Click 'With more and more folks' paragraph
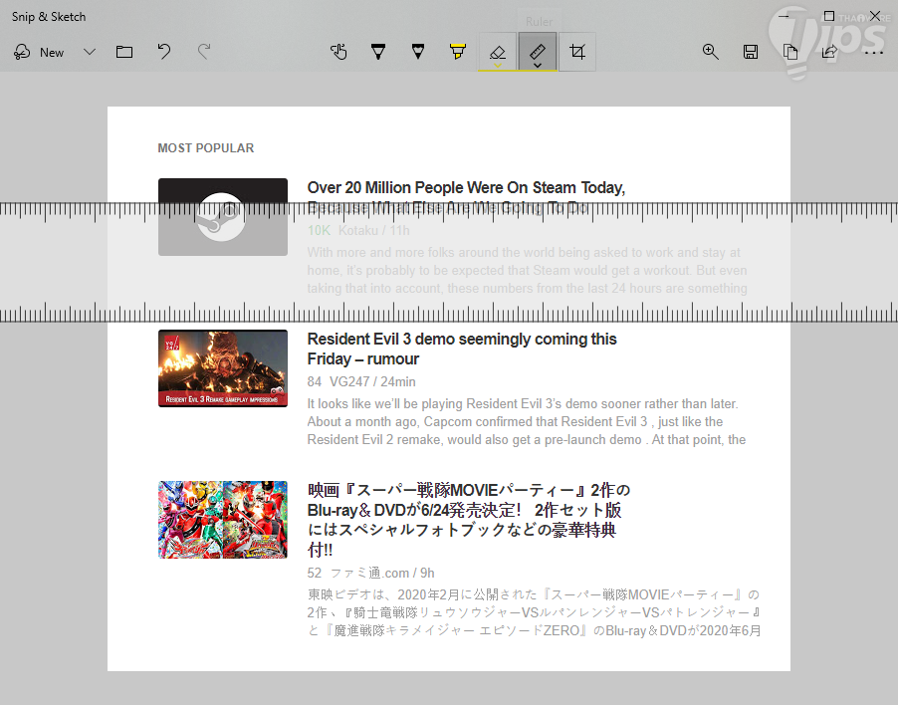 coord(527,270)
